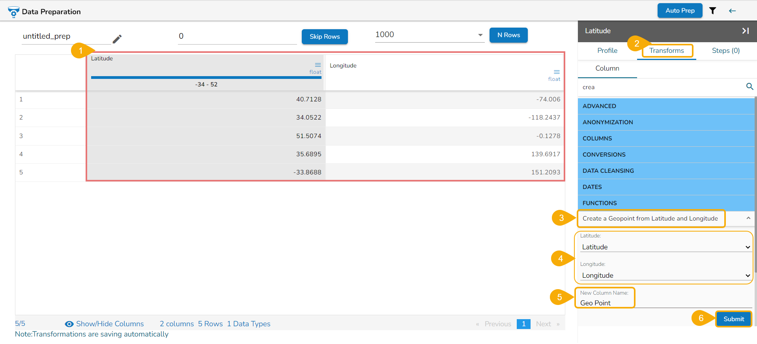
Task: Click the Submit button
Action: [733, 319]
